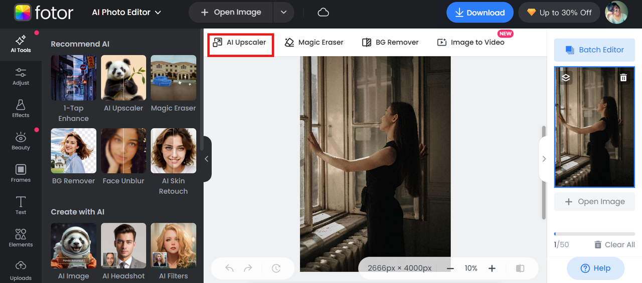Select the image thumbnail in batch panel
642x283 pixels.
pos(594,127)
